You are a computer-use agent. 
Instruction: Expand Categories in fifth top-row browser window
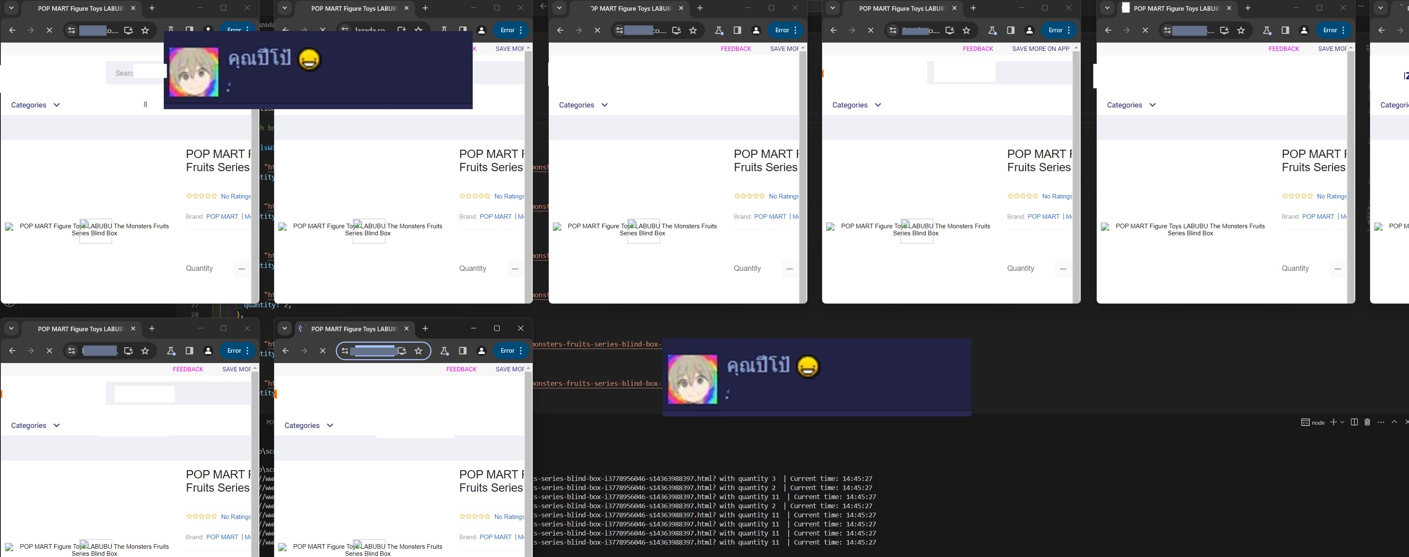(x=1132, y=105)
